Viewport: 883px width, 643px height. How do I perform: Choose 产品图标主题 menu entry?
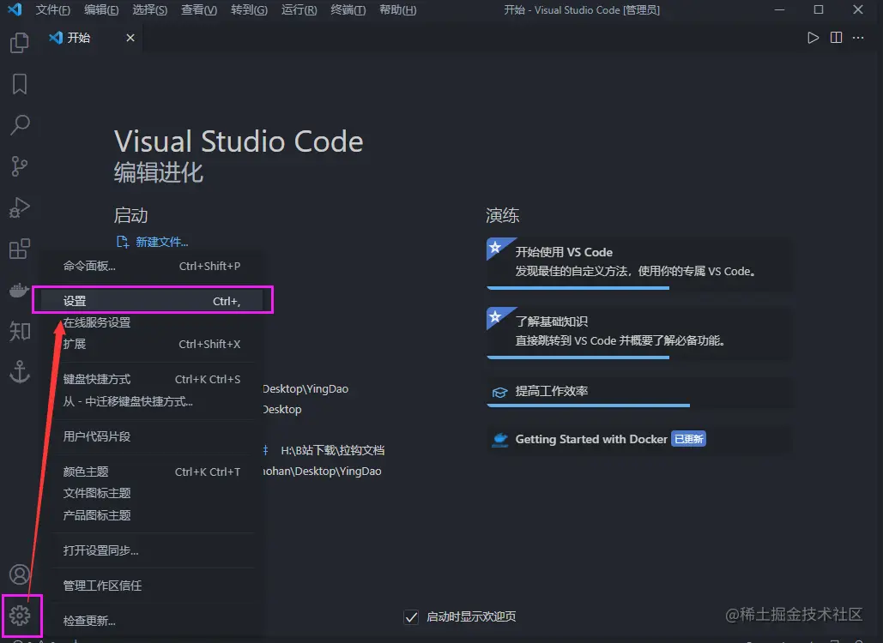[152, 515]
